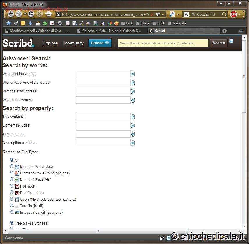Open Wikipedia search engine dropdown
Screen dimensions: 249x244
pyautogui.click(x=187, y=14)
